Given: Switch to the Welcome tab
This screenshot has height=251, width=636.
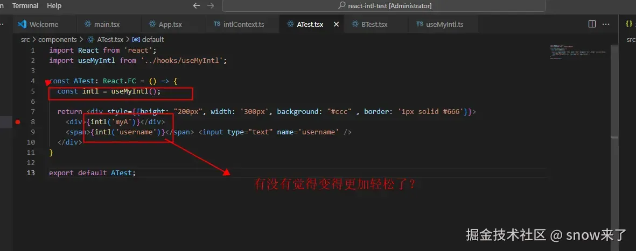Looking at the screenshot, I should pyautogui.click(x=44, y=24).
